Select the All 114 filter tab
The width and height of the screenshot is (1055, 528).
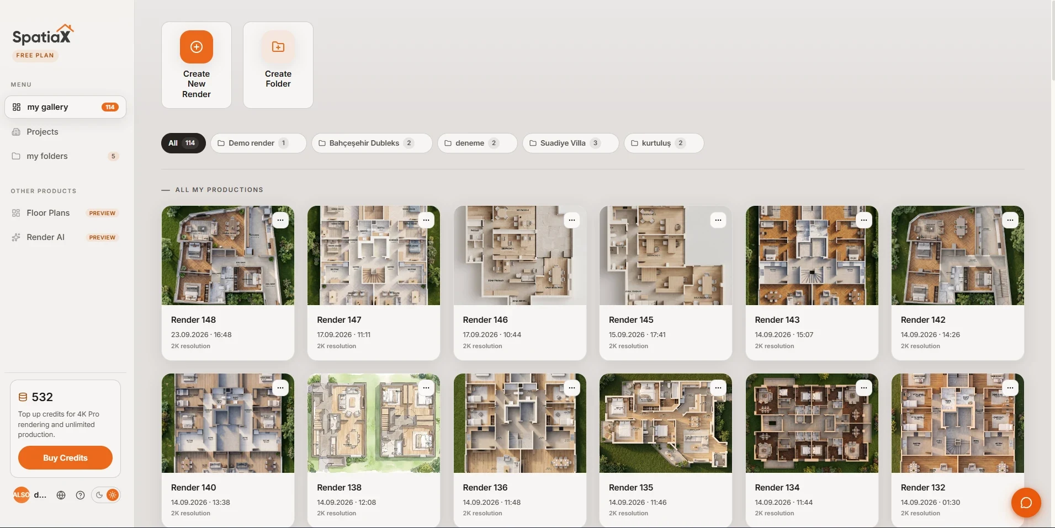coord(183,143)
